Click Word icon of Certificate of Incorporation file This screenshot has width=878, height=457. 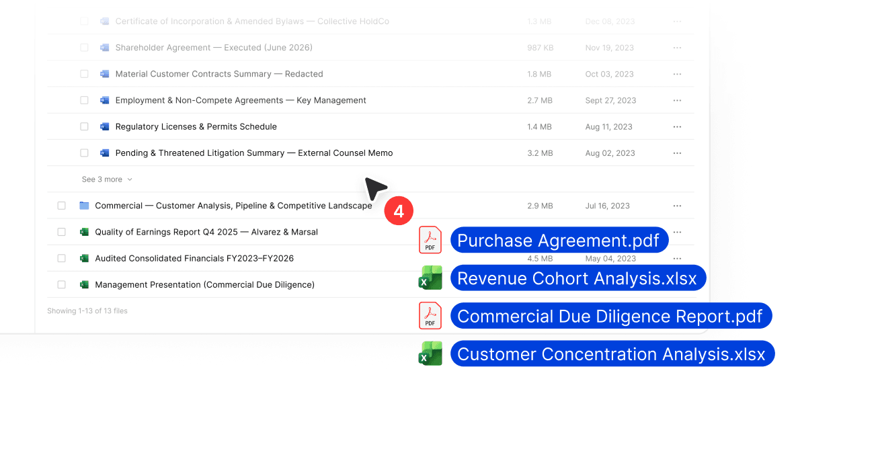pos(104,22)
